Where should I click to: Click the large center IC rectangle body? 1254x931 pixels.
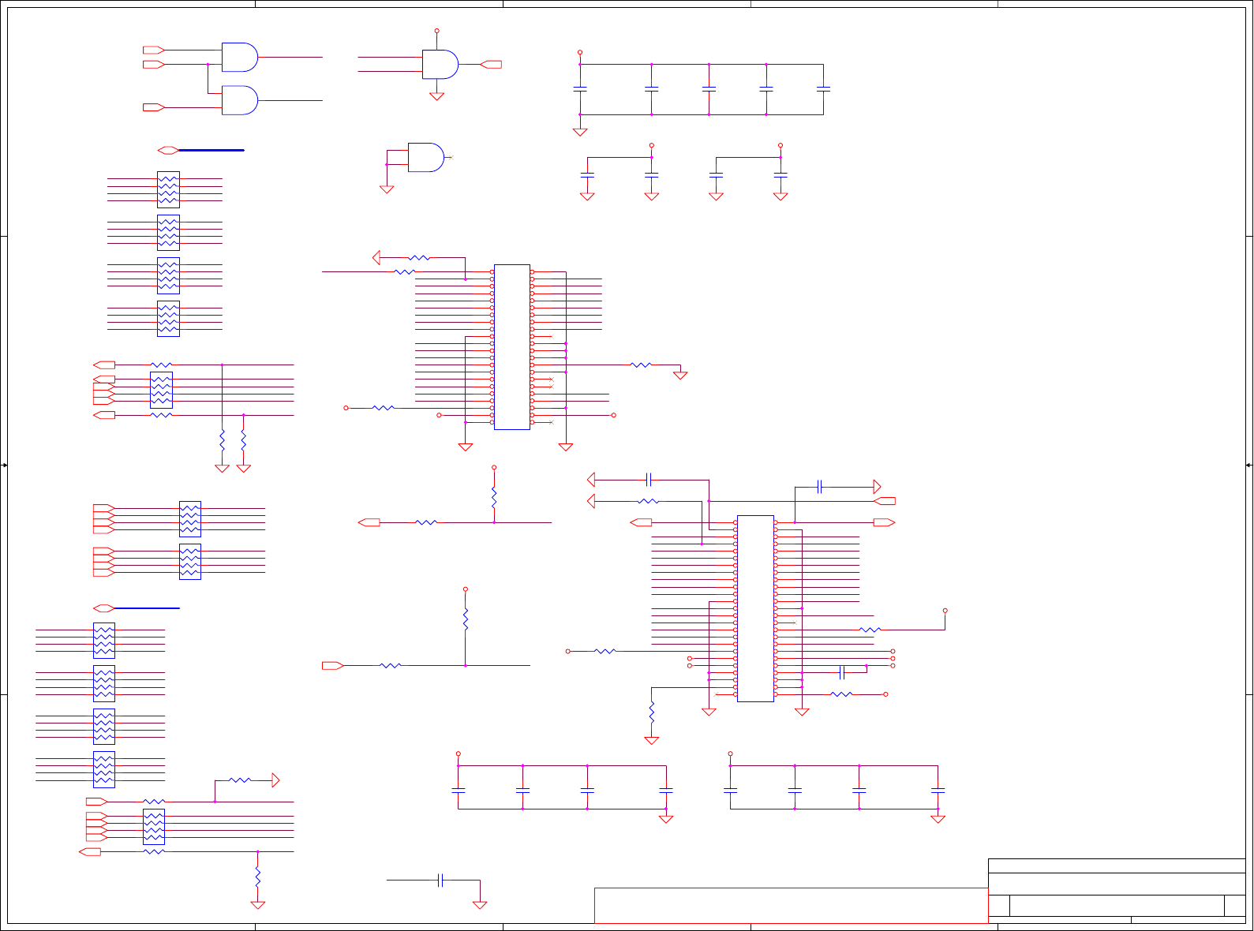pos(512,347)
